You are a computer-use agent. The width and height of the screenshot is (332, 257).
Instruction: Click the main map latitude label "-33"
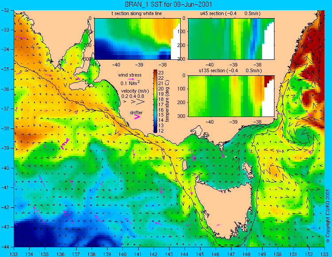(x=5, y=30)
